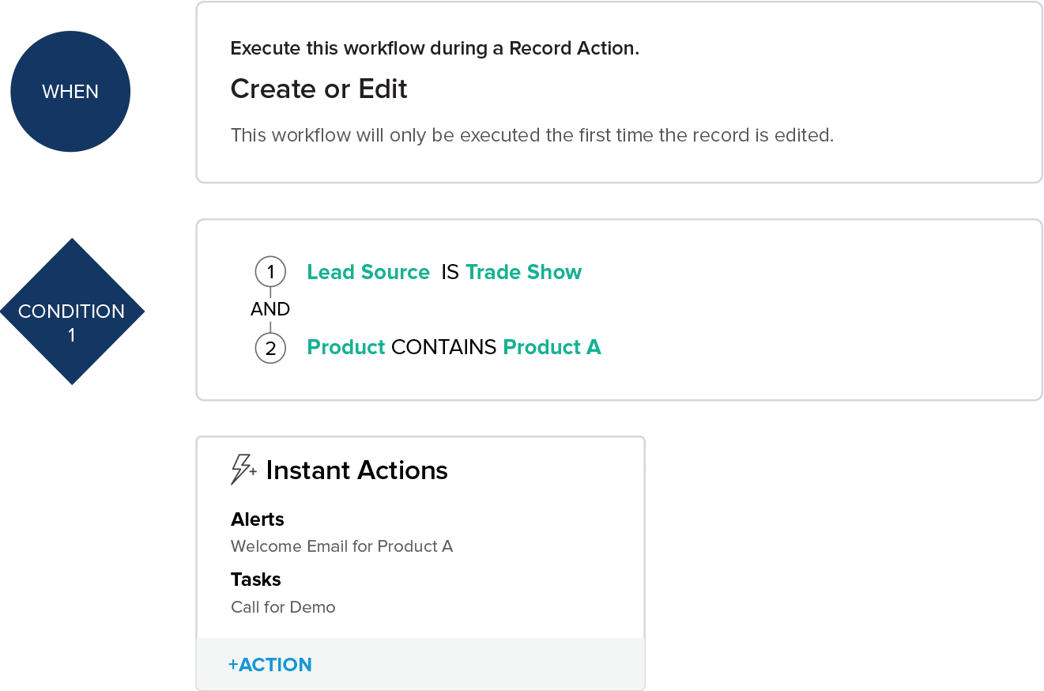The width and height of the screenshot is (1044, 691).
Task: Select criteria number 2 circle
Action: pos(270,348)
